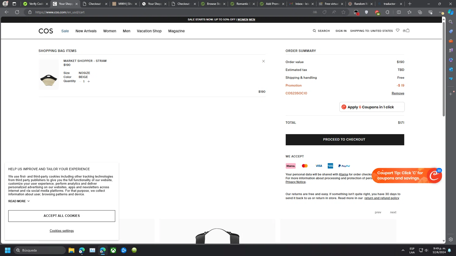Click the Windows taskbar search box
Screen dimensions: 456x256
click(x=40, y=250)
